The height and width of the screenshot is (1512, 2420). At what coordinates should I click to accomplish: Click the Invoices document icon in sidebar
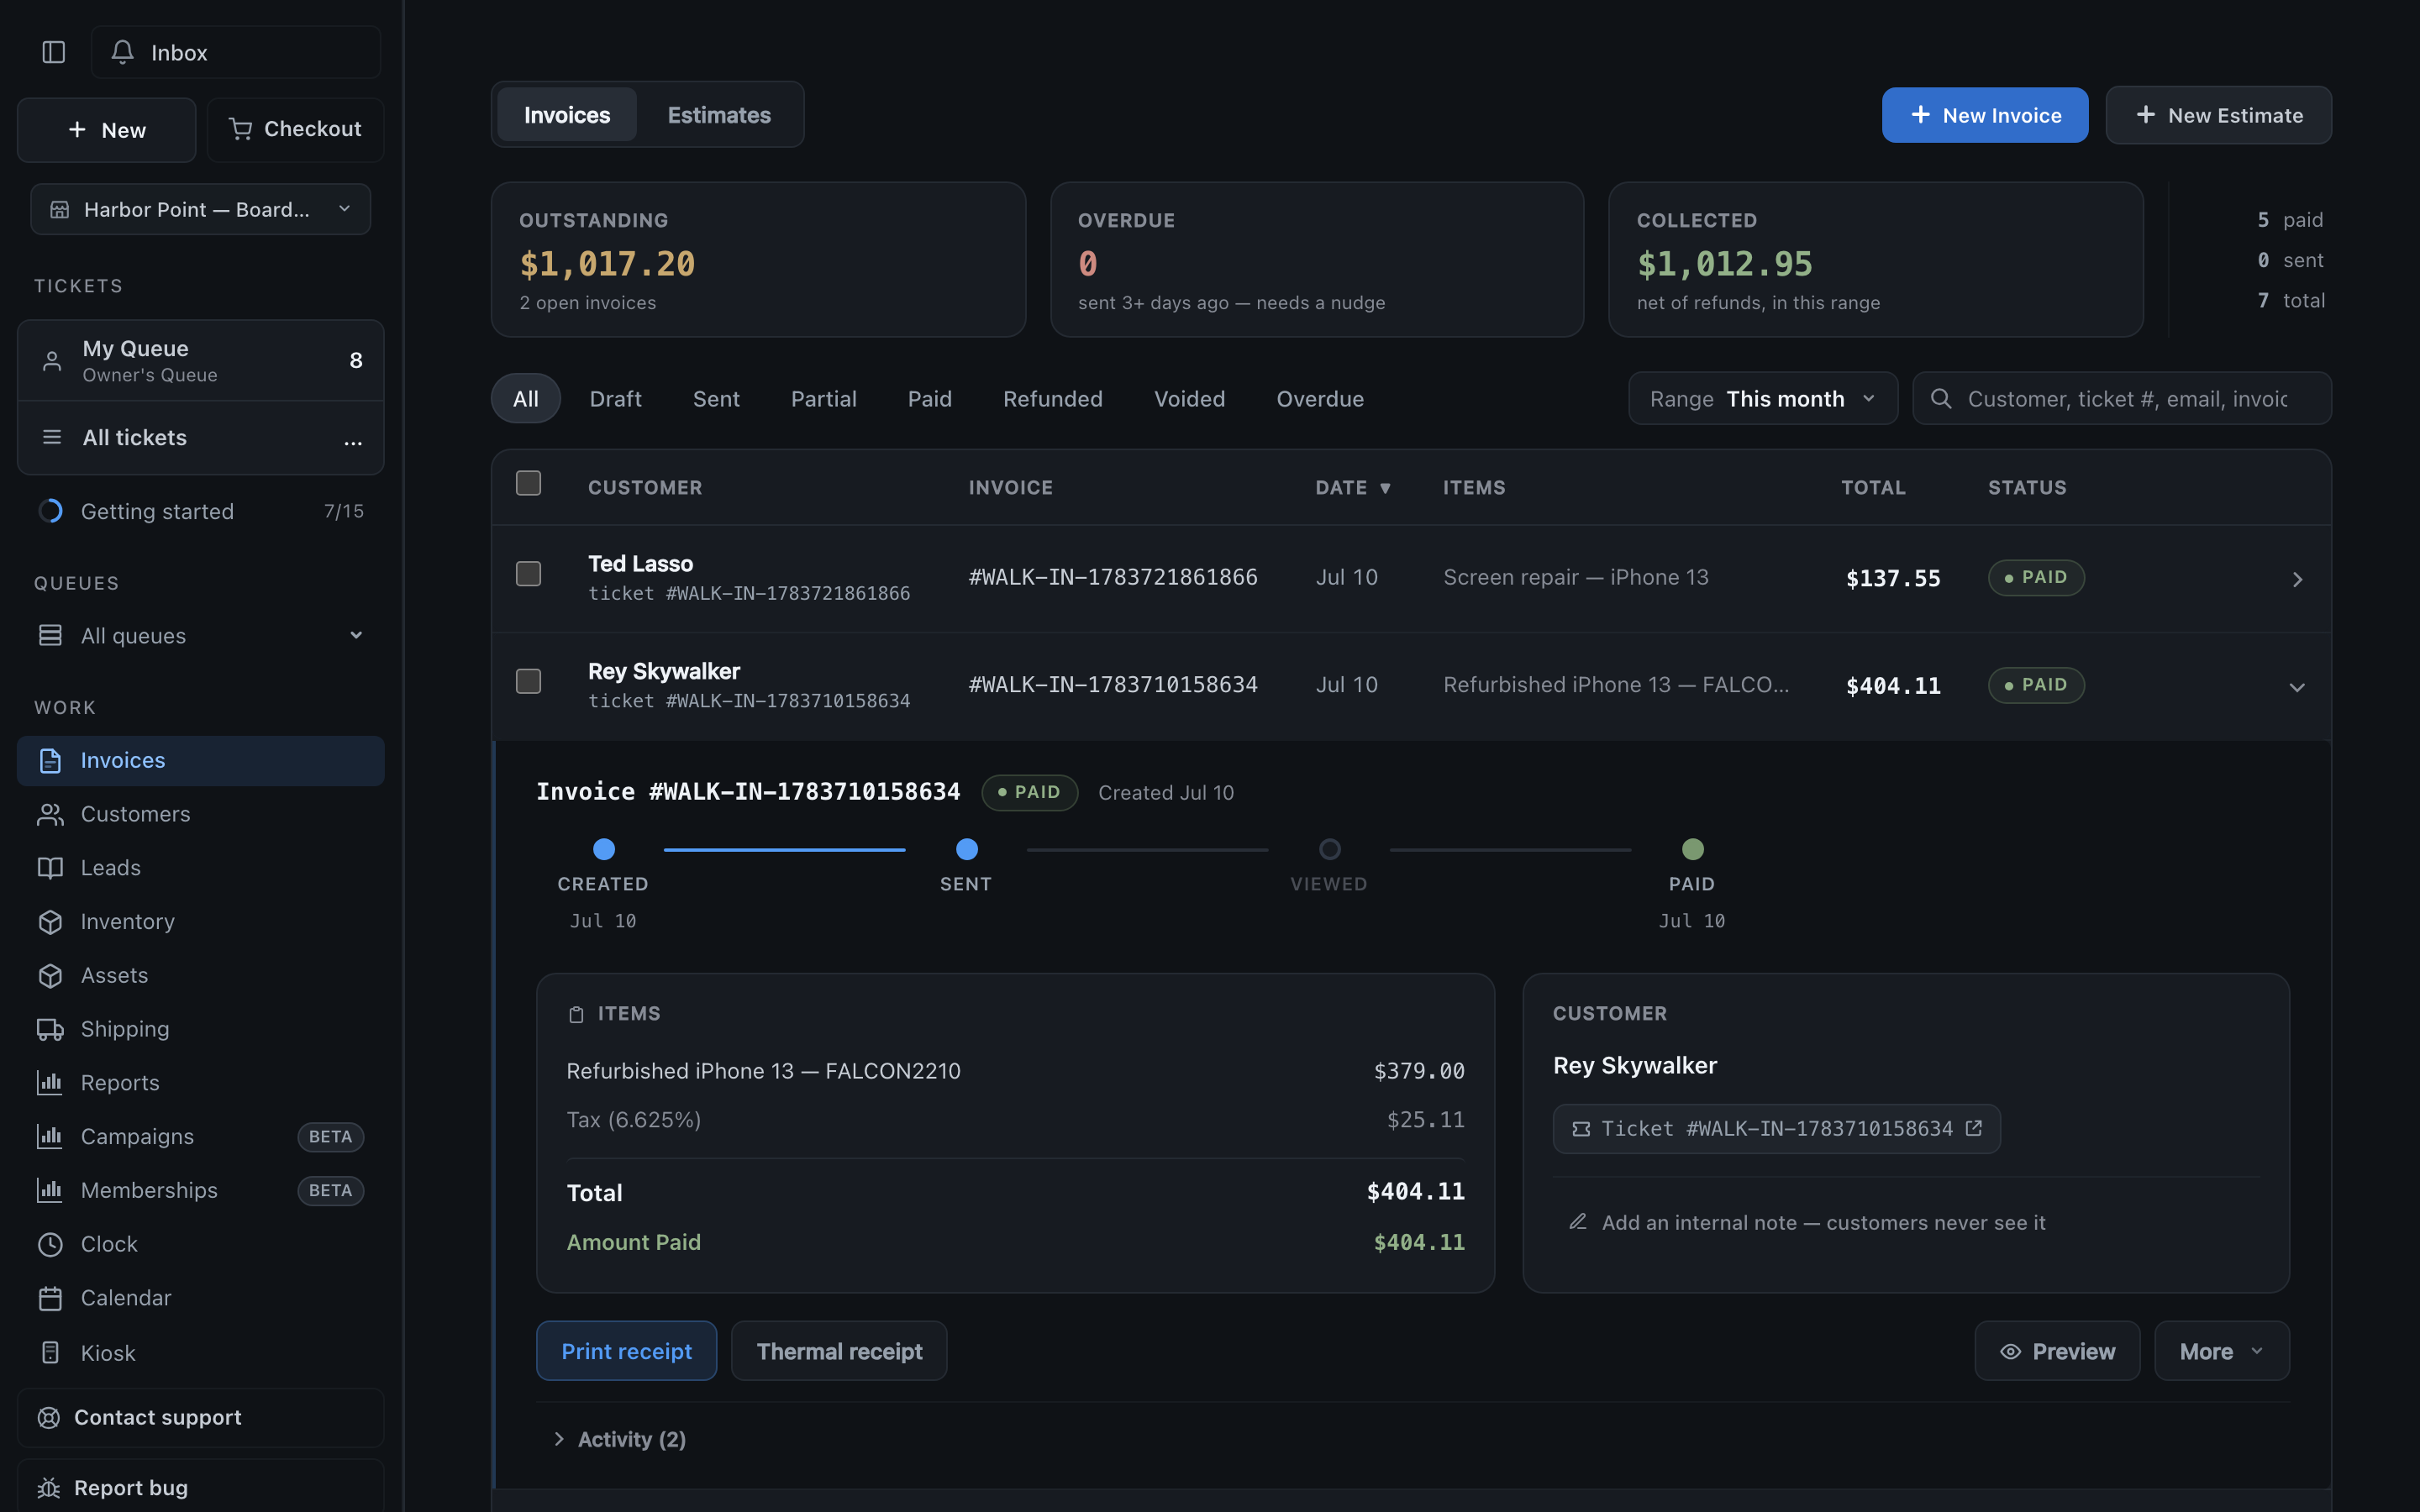point(50,761)
